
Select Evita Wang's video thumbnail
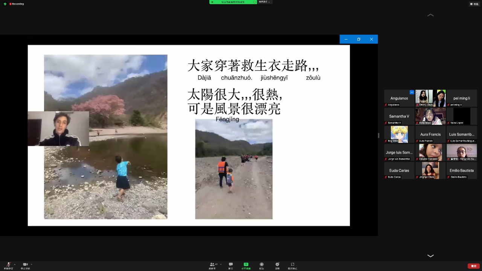click(x=430, y=116)
